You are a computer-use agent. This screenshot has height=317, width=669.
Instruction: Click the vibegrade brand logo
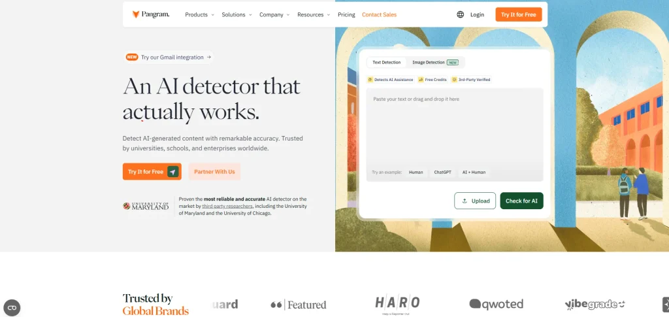tap(595, 304)
